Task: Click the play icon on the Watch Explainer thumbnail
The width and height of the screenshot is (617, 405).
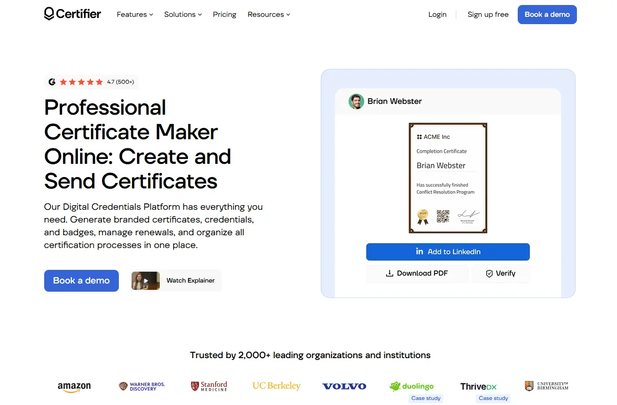Action: coord(146,281)
